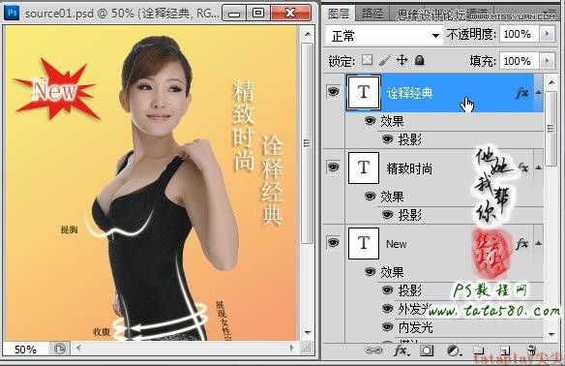This screenshot has height=366, width=565.
Task: Click fx icon on 诠释经典 layer
Action: (x=521, y=93)
